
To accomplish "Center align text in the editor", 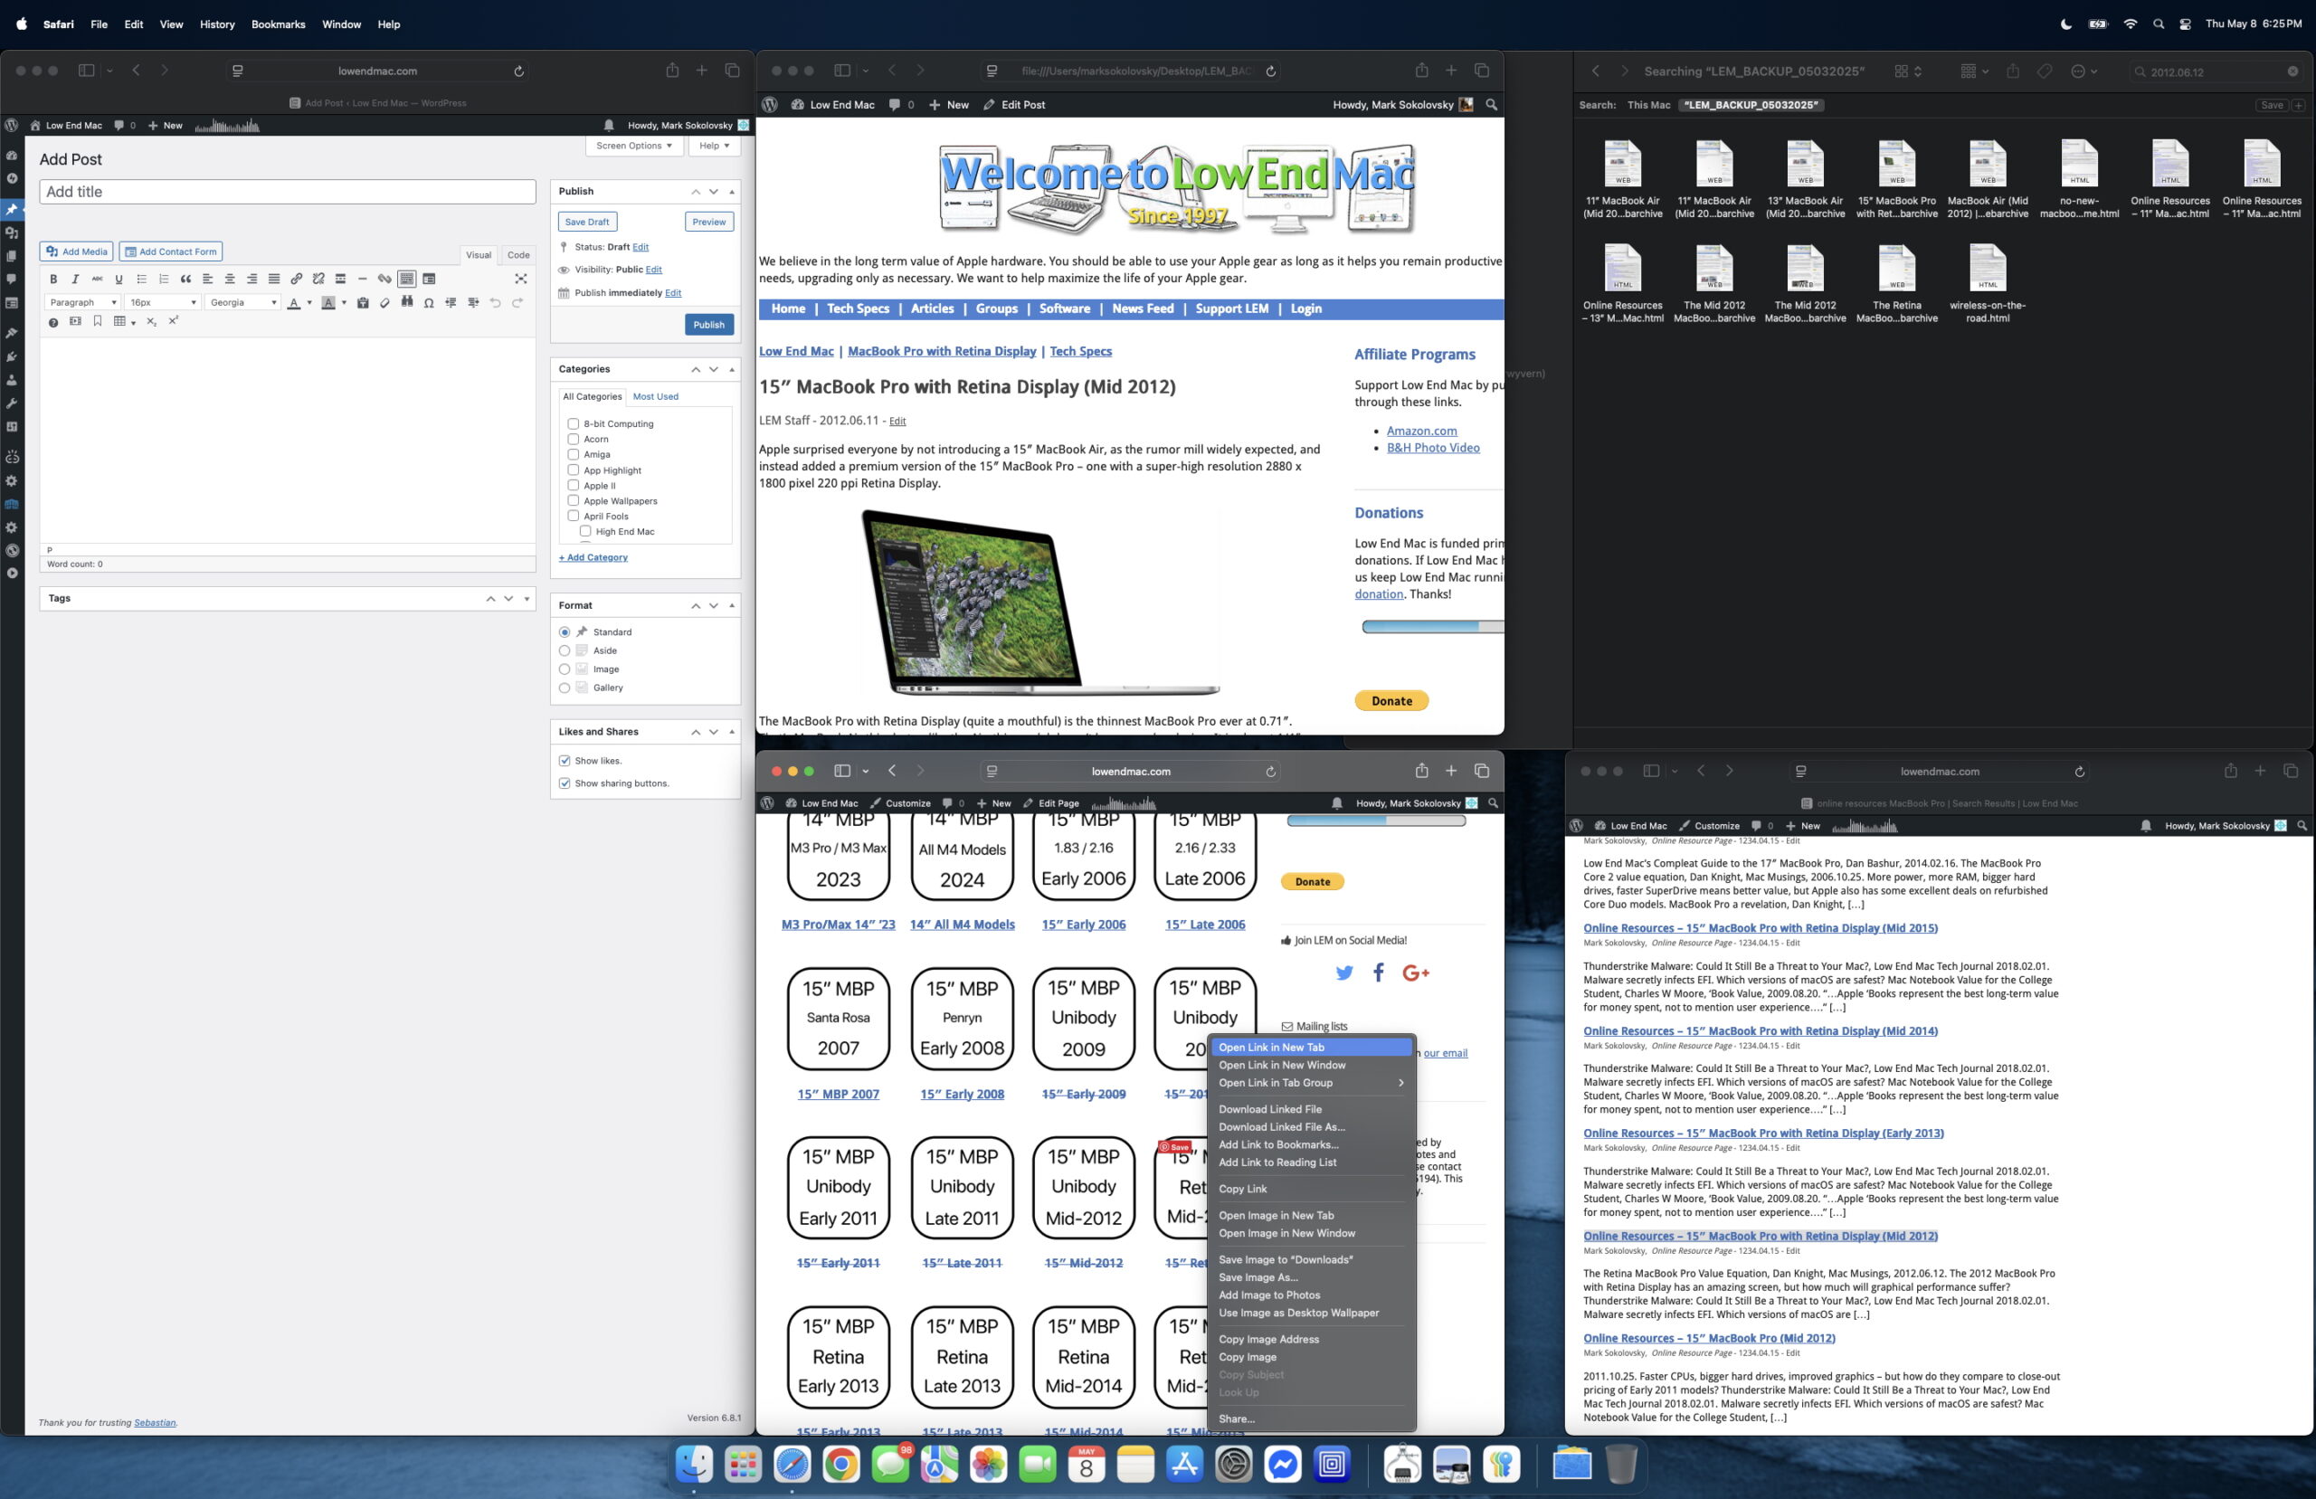I will [x=230, y=280].
